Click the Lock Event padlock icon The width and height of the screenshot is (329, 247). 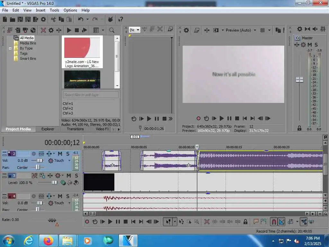[x=245, y=222]
